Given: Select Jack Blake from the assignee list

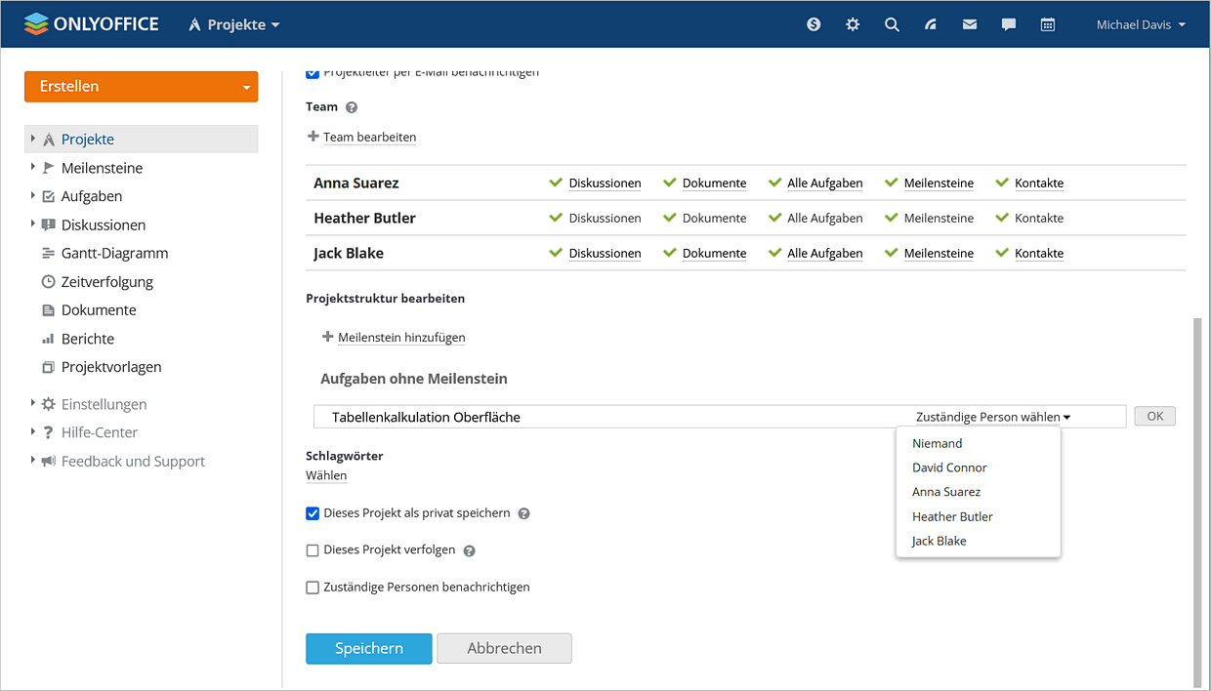Looking at the screenshot, I should tap(978, 541).
